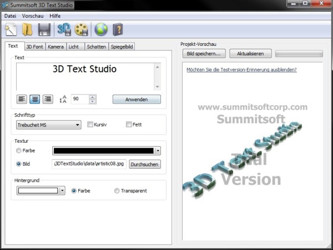Click the New project wand icon
This screenshot has width=333, height=250.
pos(11,30)
